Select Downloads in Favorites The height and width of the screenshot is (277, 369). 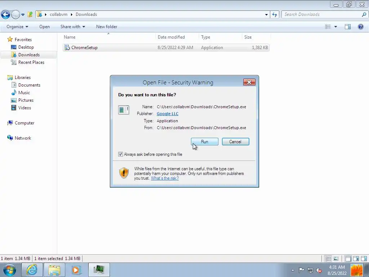coord(29,55)
